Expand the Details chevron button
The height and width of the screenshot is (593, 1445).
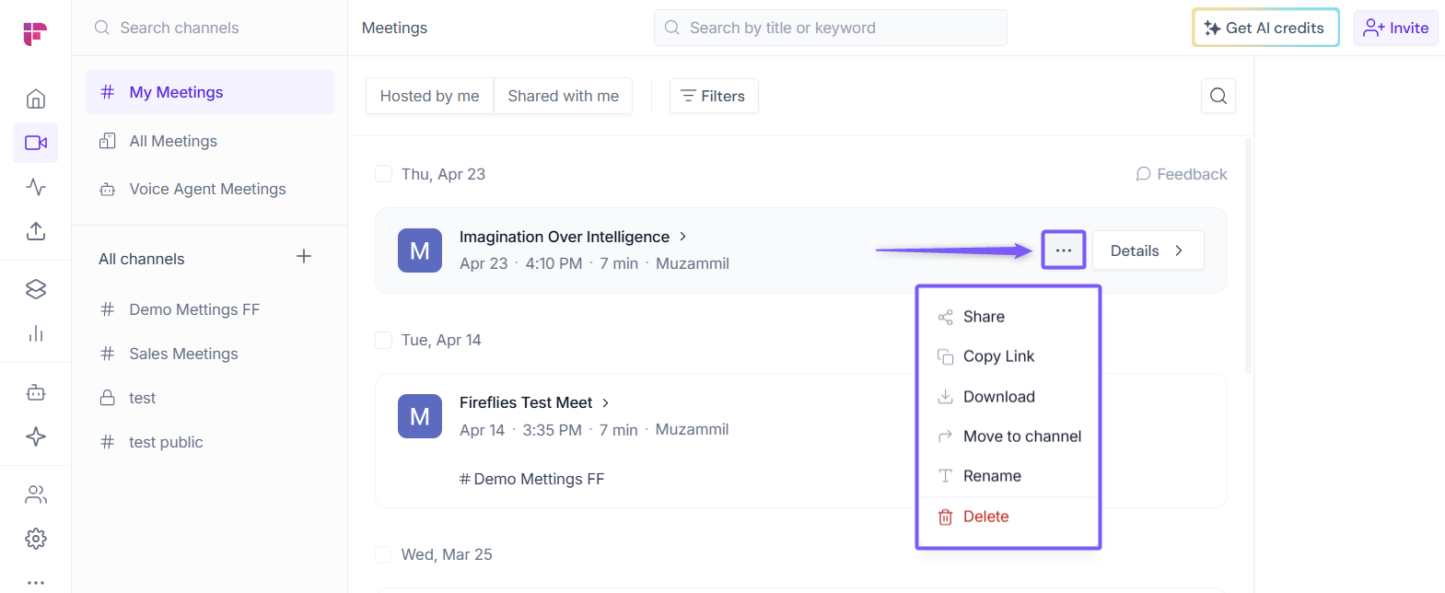click(x=1148, y=250)
